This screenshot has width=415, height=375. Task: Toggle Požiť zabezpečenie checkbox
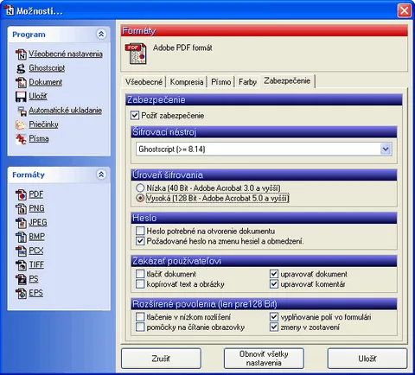[135, 116]
